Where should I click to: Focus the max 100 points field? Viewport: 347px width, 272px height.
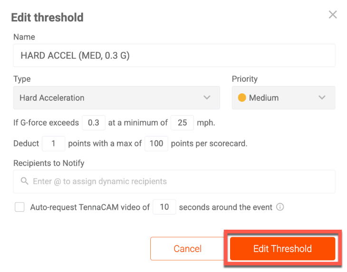[x=156, y=144]
